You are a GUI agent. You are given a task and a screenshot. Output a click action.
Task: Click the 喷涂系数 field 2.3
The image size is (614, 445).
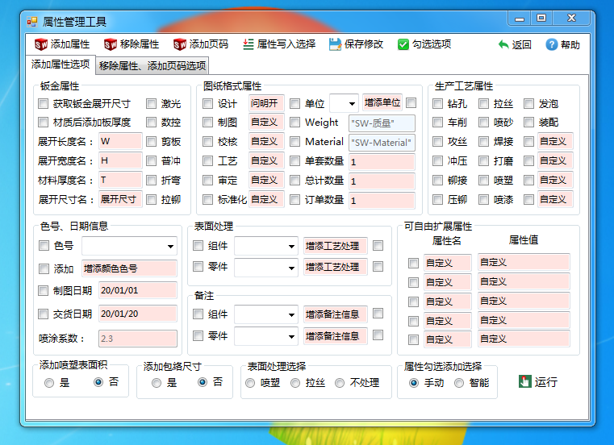tap(138, 339)
